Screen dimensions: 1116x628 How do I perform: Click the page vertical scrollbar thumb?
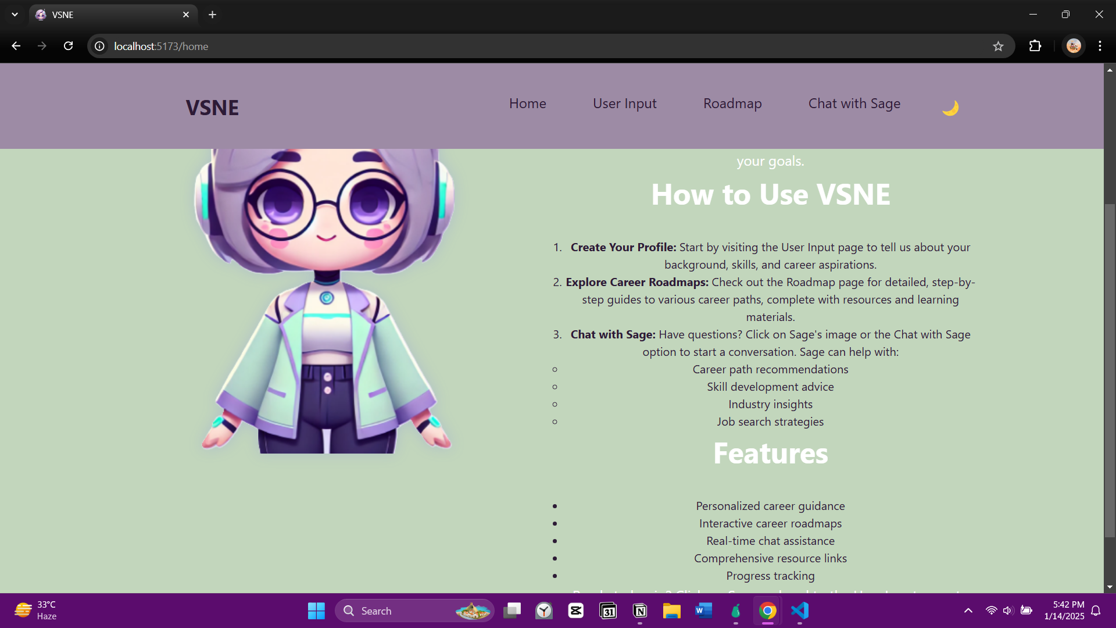point(1110,369)
